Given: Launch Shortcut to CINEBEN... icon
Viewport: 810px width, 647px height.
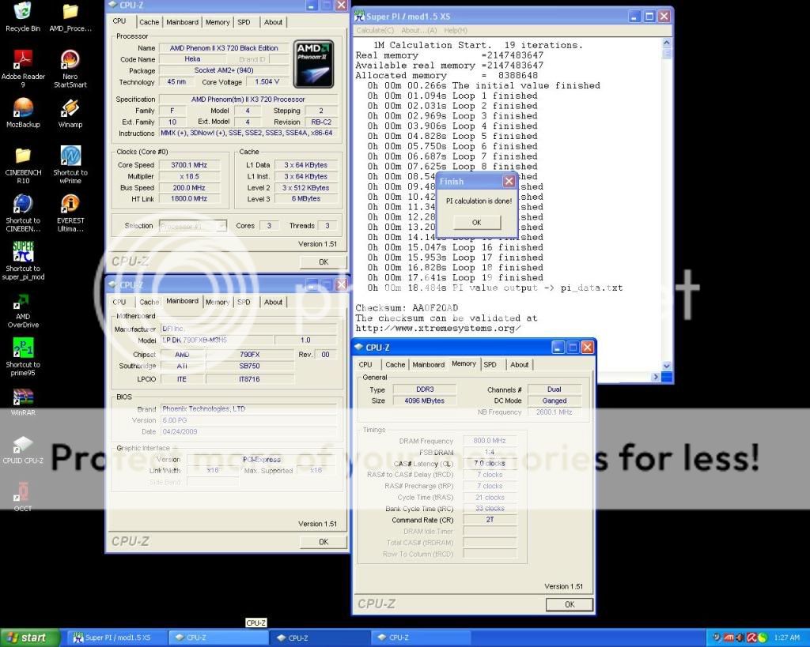Looking at the screenshot, I should coord(23,213).
